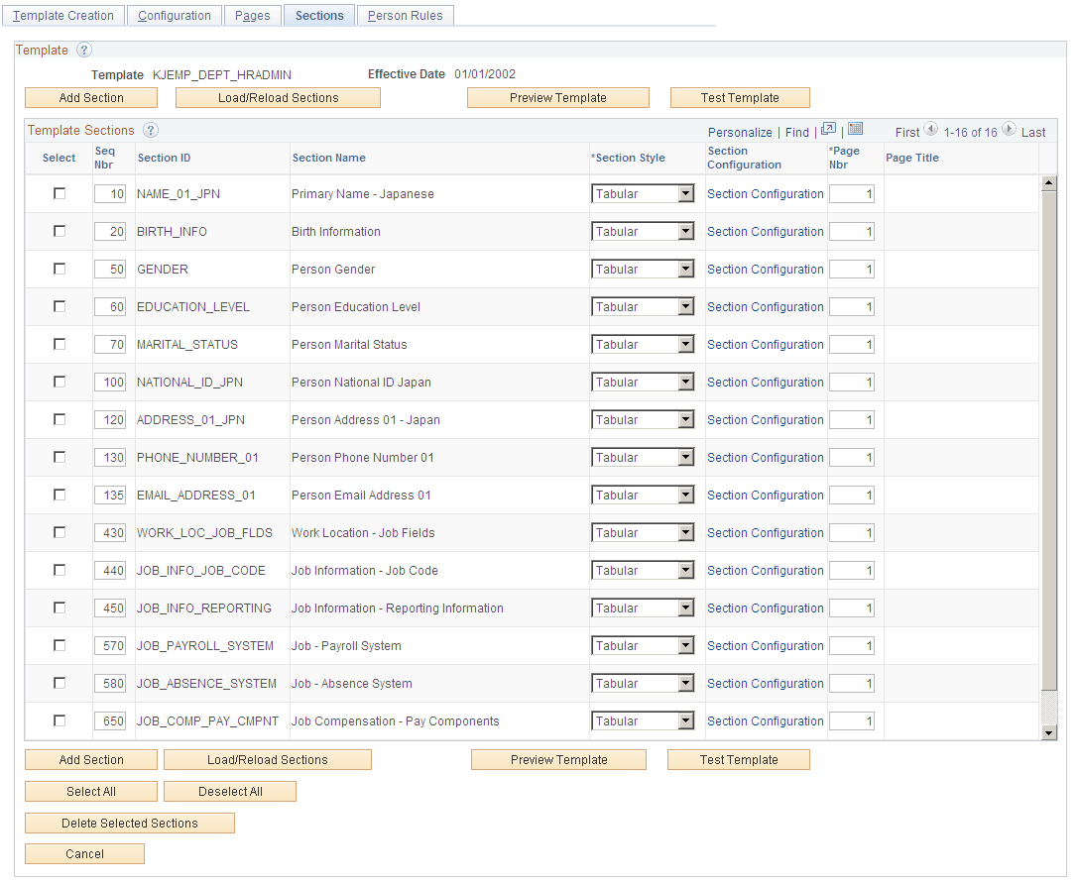
Task: Open the Section Style dropdown for JOB_COMP_PAY_CMPNT
Action: pos(685,720)
